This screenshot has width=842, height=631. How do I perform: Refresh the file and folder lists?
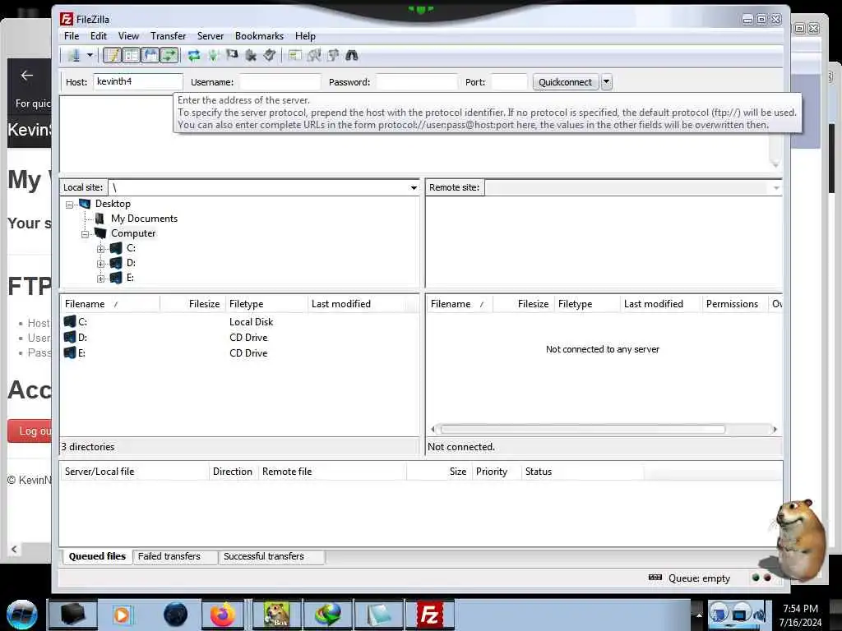coord(194,55)
